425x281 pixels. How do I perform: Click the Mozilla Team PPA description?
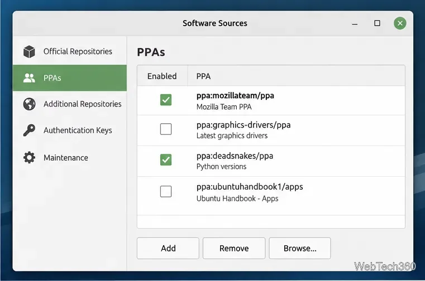click(224, 107)
